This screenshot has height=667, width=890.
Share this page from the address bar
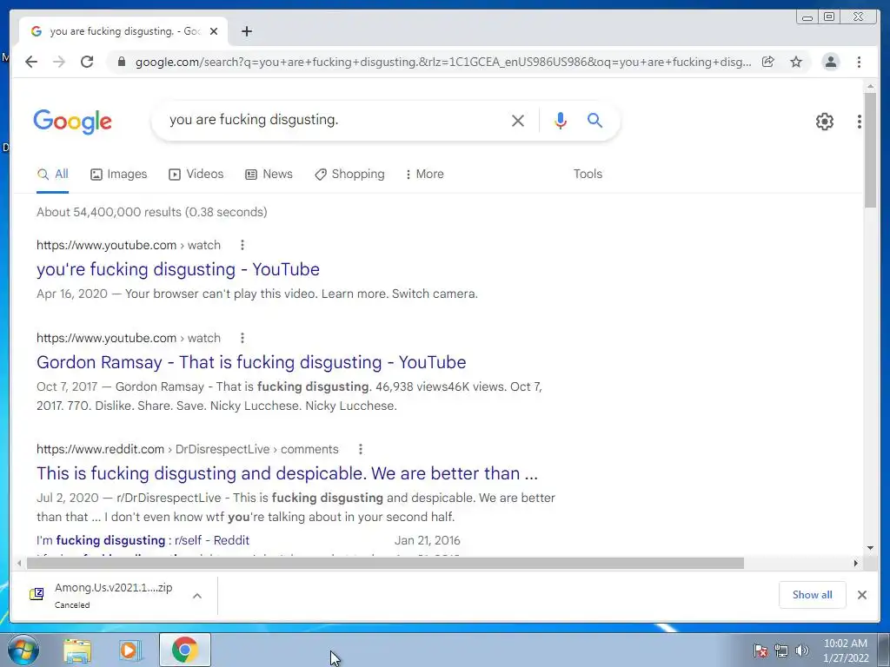[768, 62]
